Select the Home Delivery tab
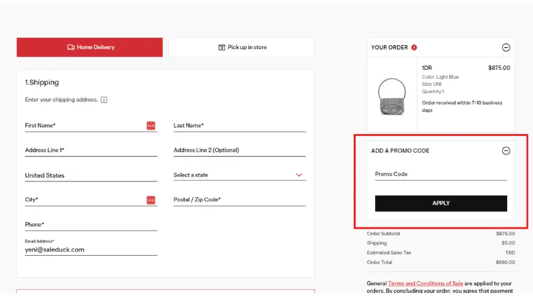 click(90, 47)
